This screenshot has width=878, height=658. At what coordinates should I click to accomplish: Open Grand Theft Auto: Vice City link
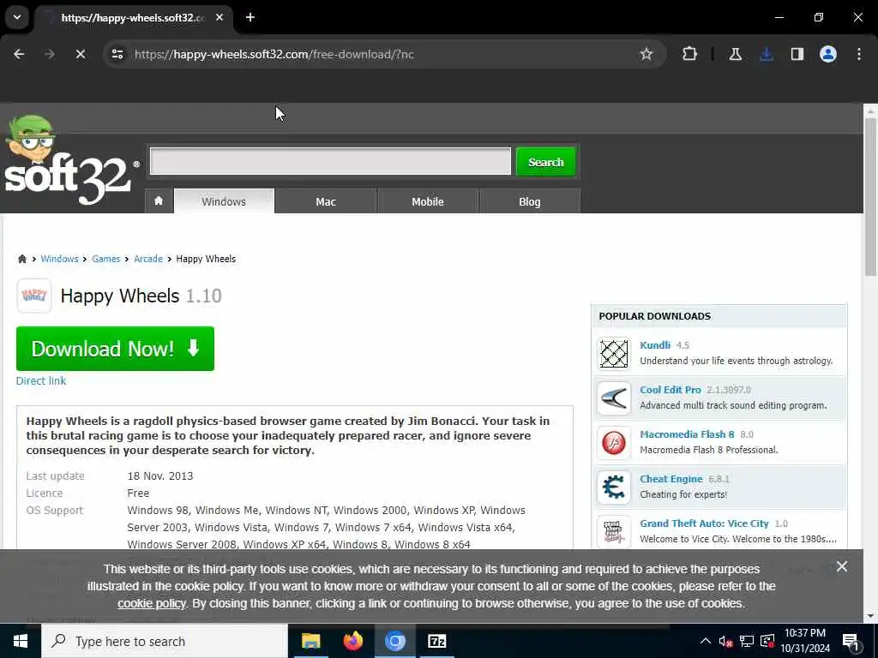[x=705, y=523]
